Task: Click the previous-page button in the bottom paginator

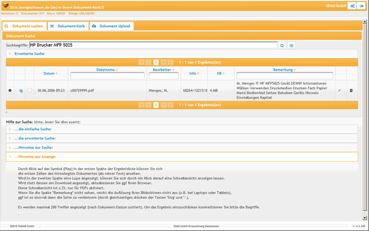Action: [x=148, y=105]
